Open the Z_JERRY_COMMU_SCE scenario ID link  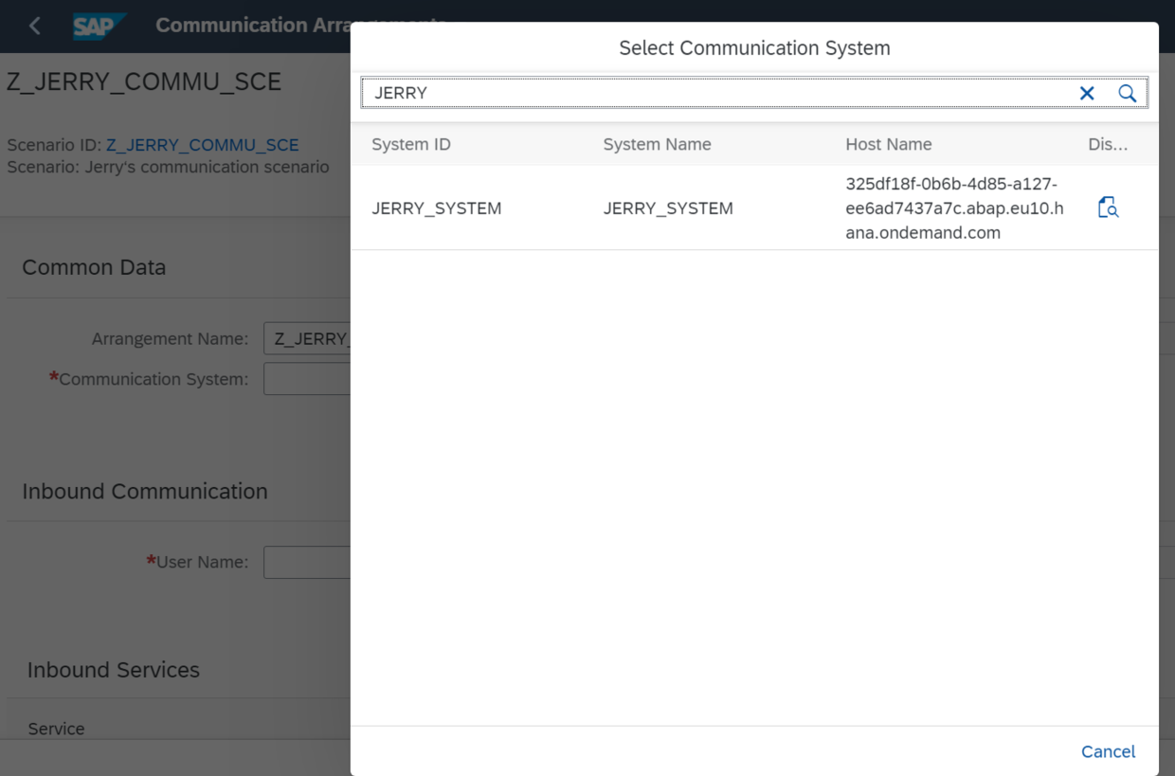click(x=202, y=145)
